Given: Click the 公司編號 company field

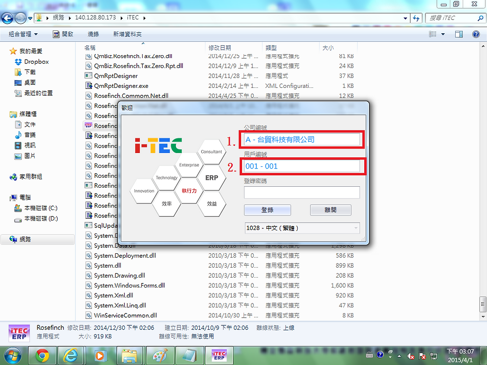Looking at the screenshot, I should coord(302,140).
